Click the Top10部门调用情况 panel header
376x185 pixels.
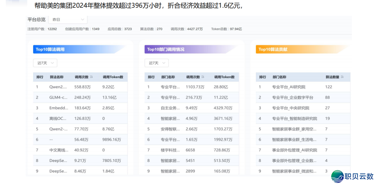click(x=191, y=50)
